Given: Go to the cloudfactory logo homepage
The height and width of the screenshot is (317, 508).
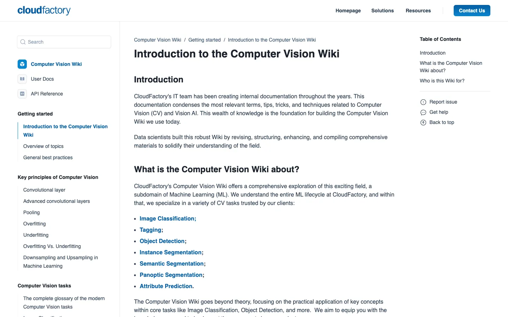Looking at the screenshot, I should pos(44,11).
